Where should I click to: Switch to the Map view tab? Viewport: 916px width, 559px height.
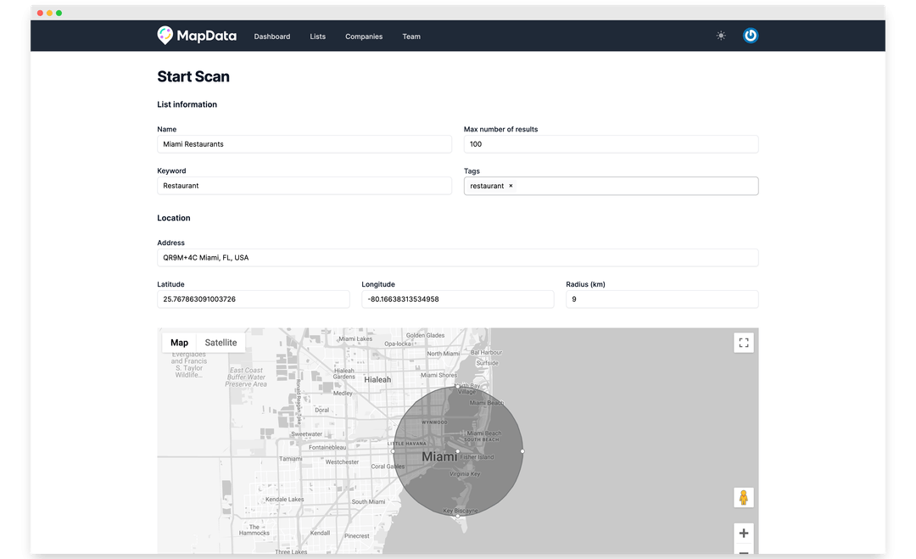[x=179, y=343]
